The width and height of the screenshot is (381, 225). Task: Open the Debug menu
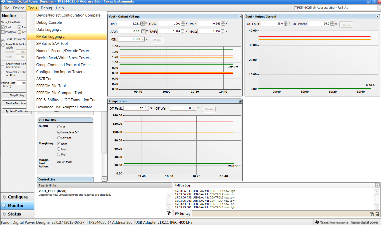(46, 8)
